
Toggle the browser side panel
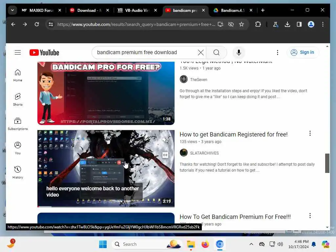click(299, 24)
